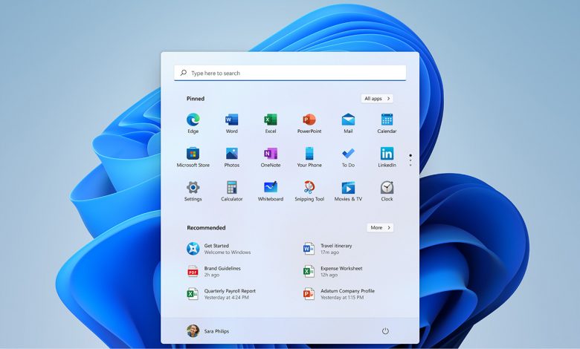The height and width of the screenshot is (349, 580).
Task: Open Sara Philips user account menu
Action: 210,330
